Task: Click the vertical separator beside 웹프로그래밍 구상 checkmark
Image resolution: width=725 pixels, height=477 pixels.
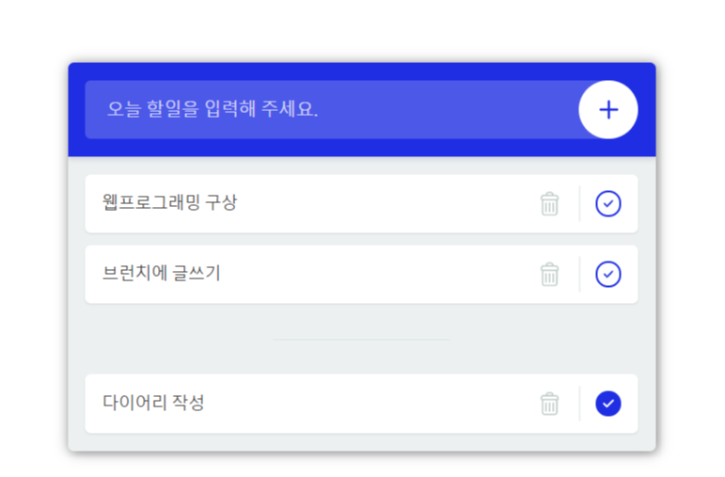Action: point(579,203)
